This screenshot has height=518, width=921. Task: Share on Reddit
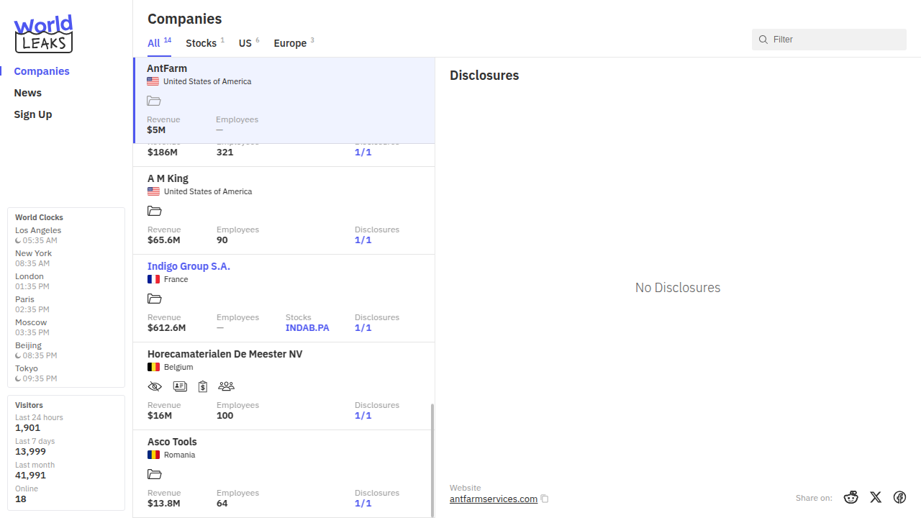tap(851, 497)
